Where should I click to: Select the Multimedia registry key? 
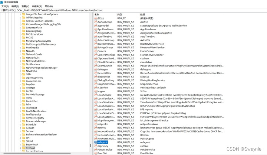point(32,48)
